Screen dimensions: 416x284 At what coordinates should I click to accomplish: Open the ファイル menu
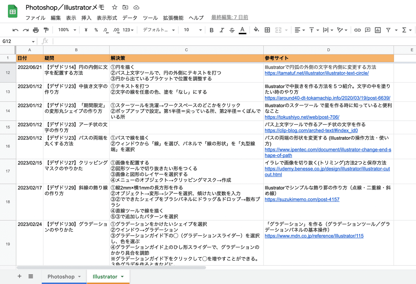(x=35, y=18)
